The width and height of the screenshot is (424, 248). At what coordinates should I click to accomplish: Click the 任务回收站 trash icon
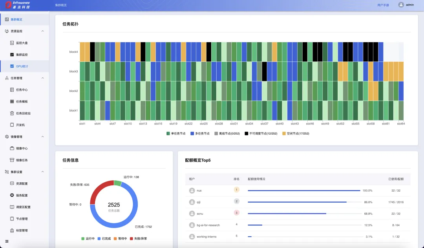pos(12,113)
